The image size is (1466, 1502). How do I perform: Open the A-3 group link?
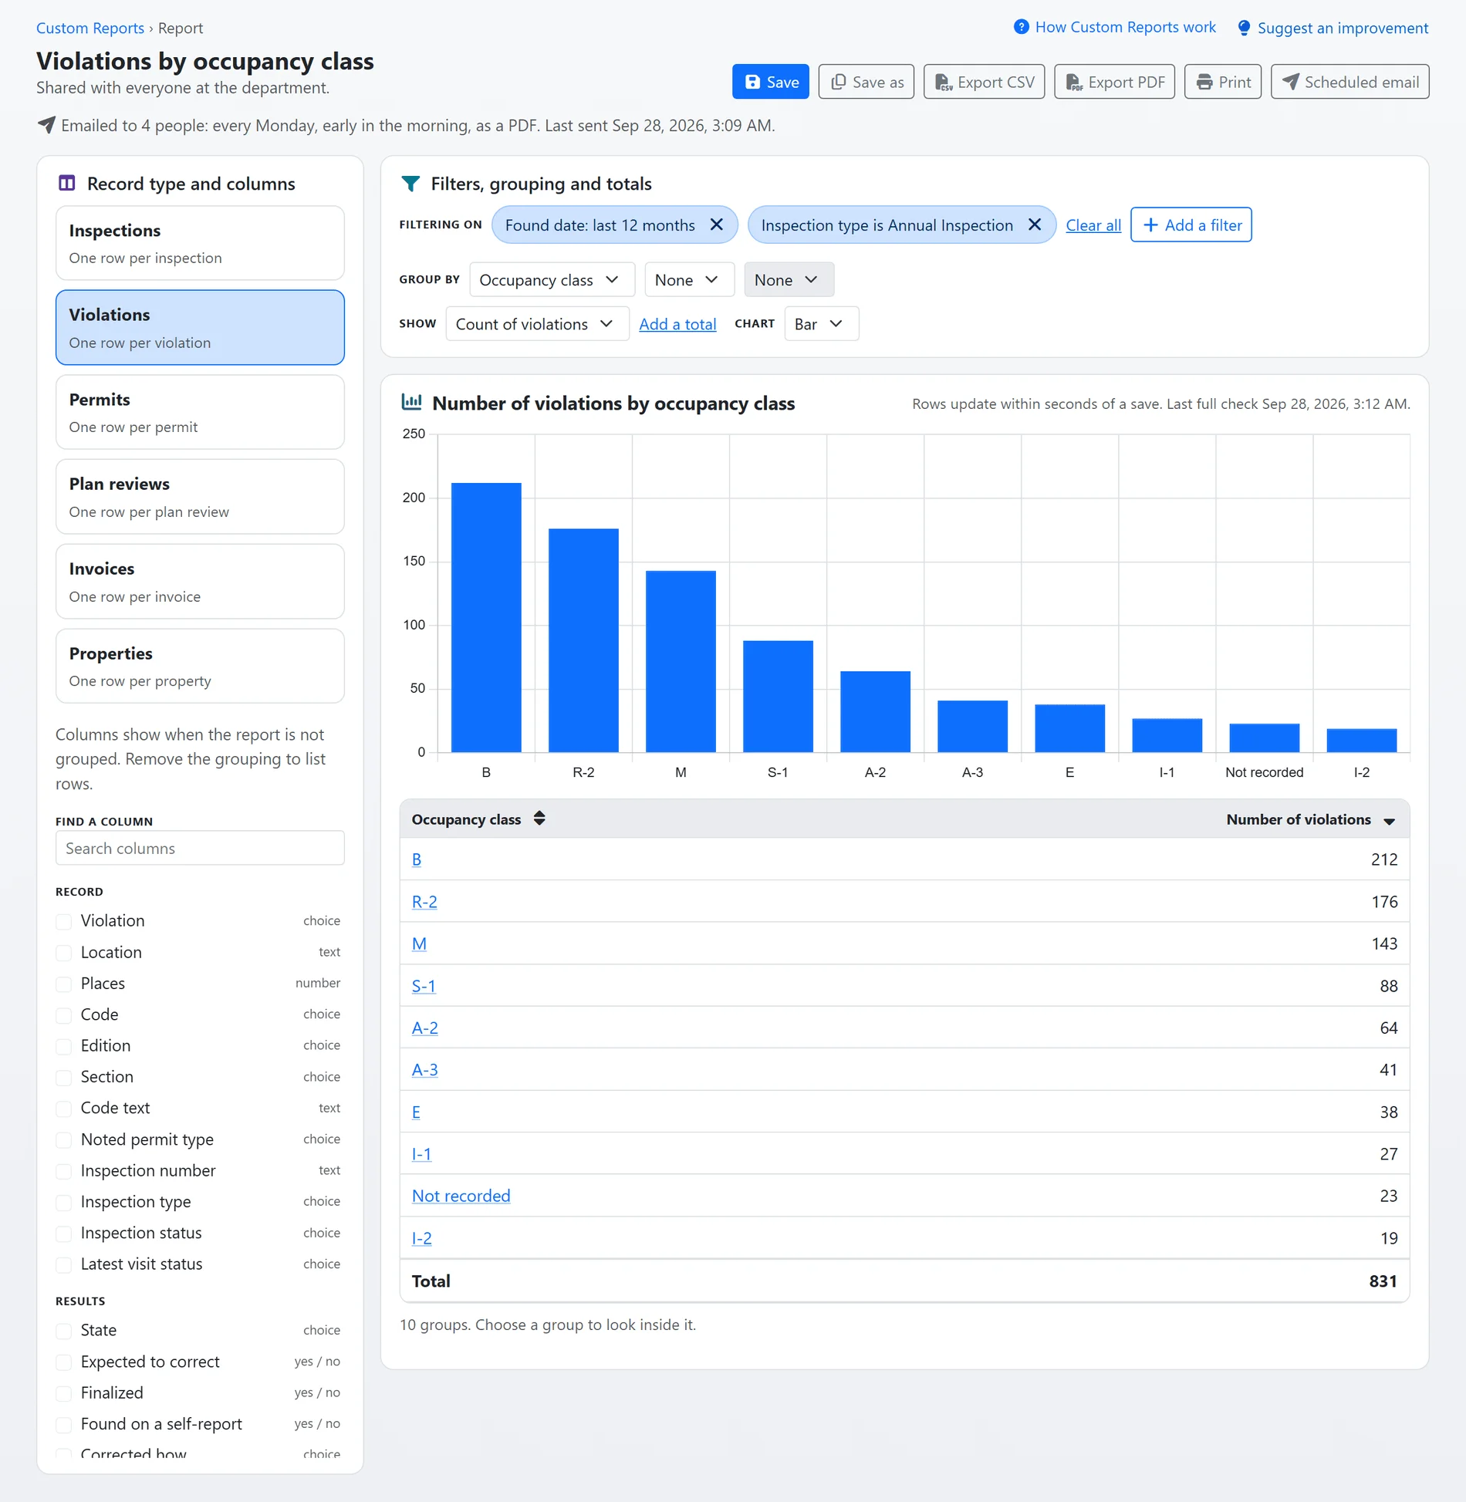pyautogui.click(x=424, y=1070)
